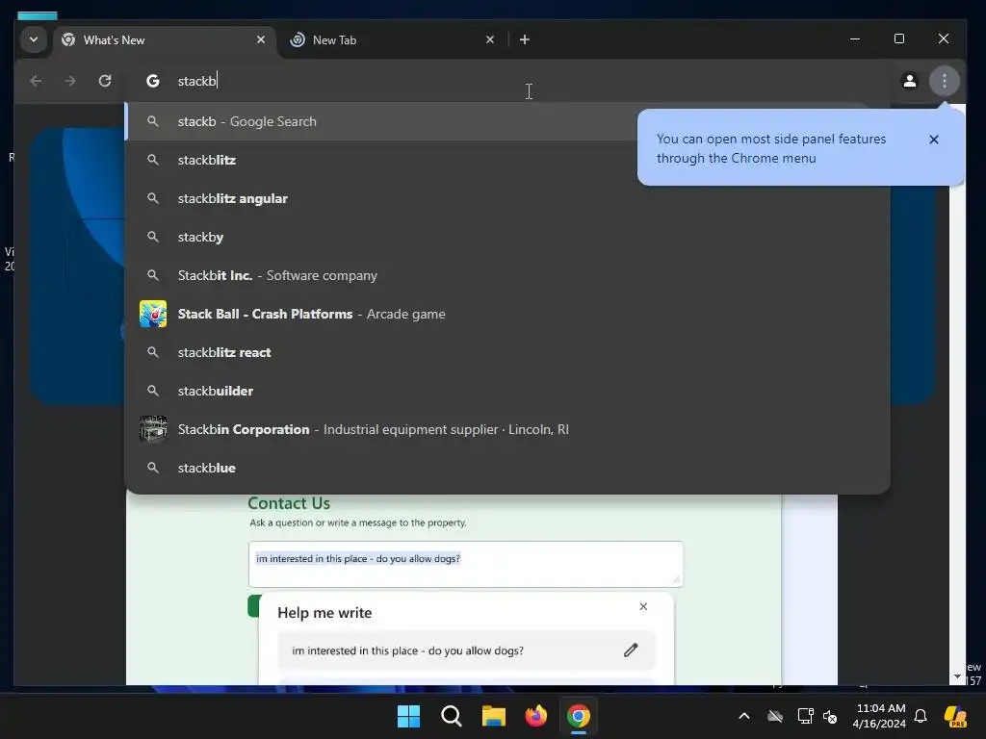Image resolution: width=986 pixels, height=739 pixels.
Task: Click the muted volume tray icon
Action: [x=830, y=716]
